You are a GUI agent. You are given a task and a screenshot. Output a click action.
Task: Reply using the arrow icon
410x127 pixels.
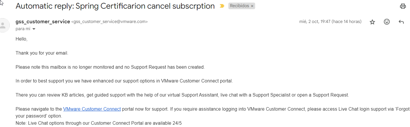click(x=401, y=22)
